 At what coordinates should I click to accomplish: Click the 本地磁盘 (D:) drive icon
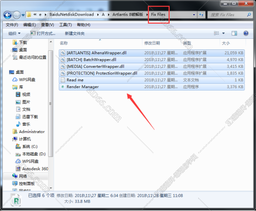(x=18, y=154)
